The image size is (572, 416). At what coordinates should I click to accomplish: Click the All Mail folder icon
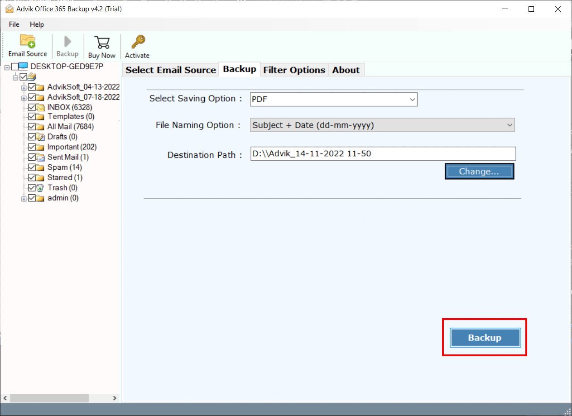pyautogui.click(x=40, y=127)
